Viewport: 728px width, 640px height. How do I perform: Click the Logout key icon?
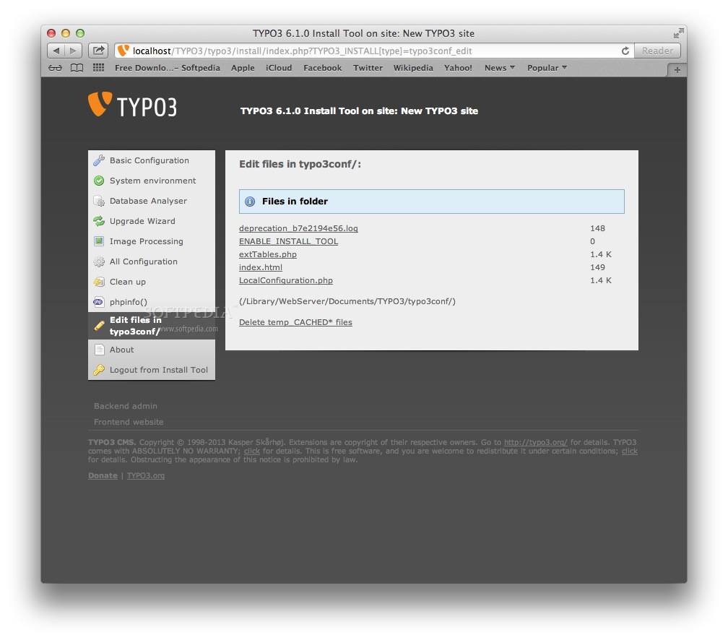point(99,370)
